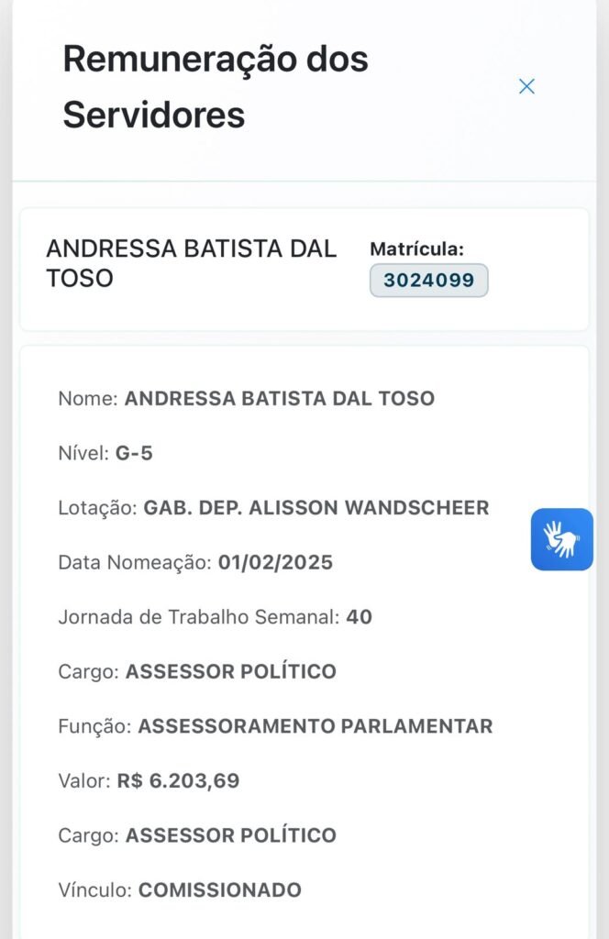This screenshot has height=939, width=609.
Task: Click the Cargo line directly above Vínculo
Action: pyautogui.click(x=197, y=835)
